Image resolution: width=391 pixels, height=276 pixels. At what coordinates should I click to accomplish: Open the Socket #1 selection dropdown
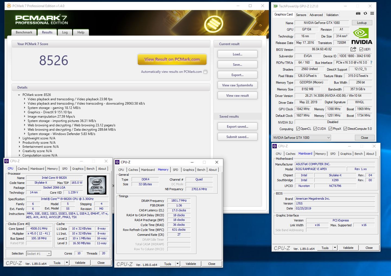tap(39, 254)
